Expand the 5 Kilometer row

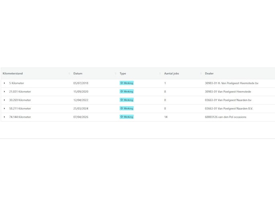click(x=4, y=83)
